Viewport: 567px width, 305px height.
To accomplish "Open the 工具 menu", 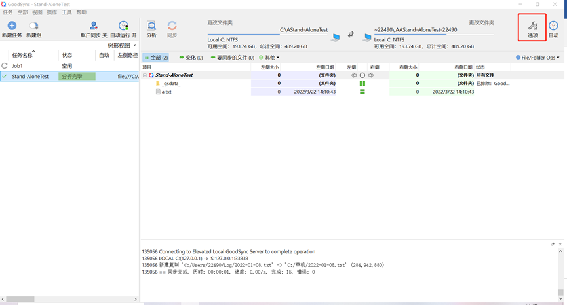I will 67,12.
